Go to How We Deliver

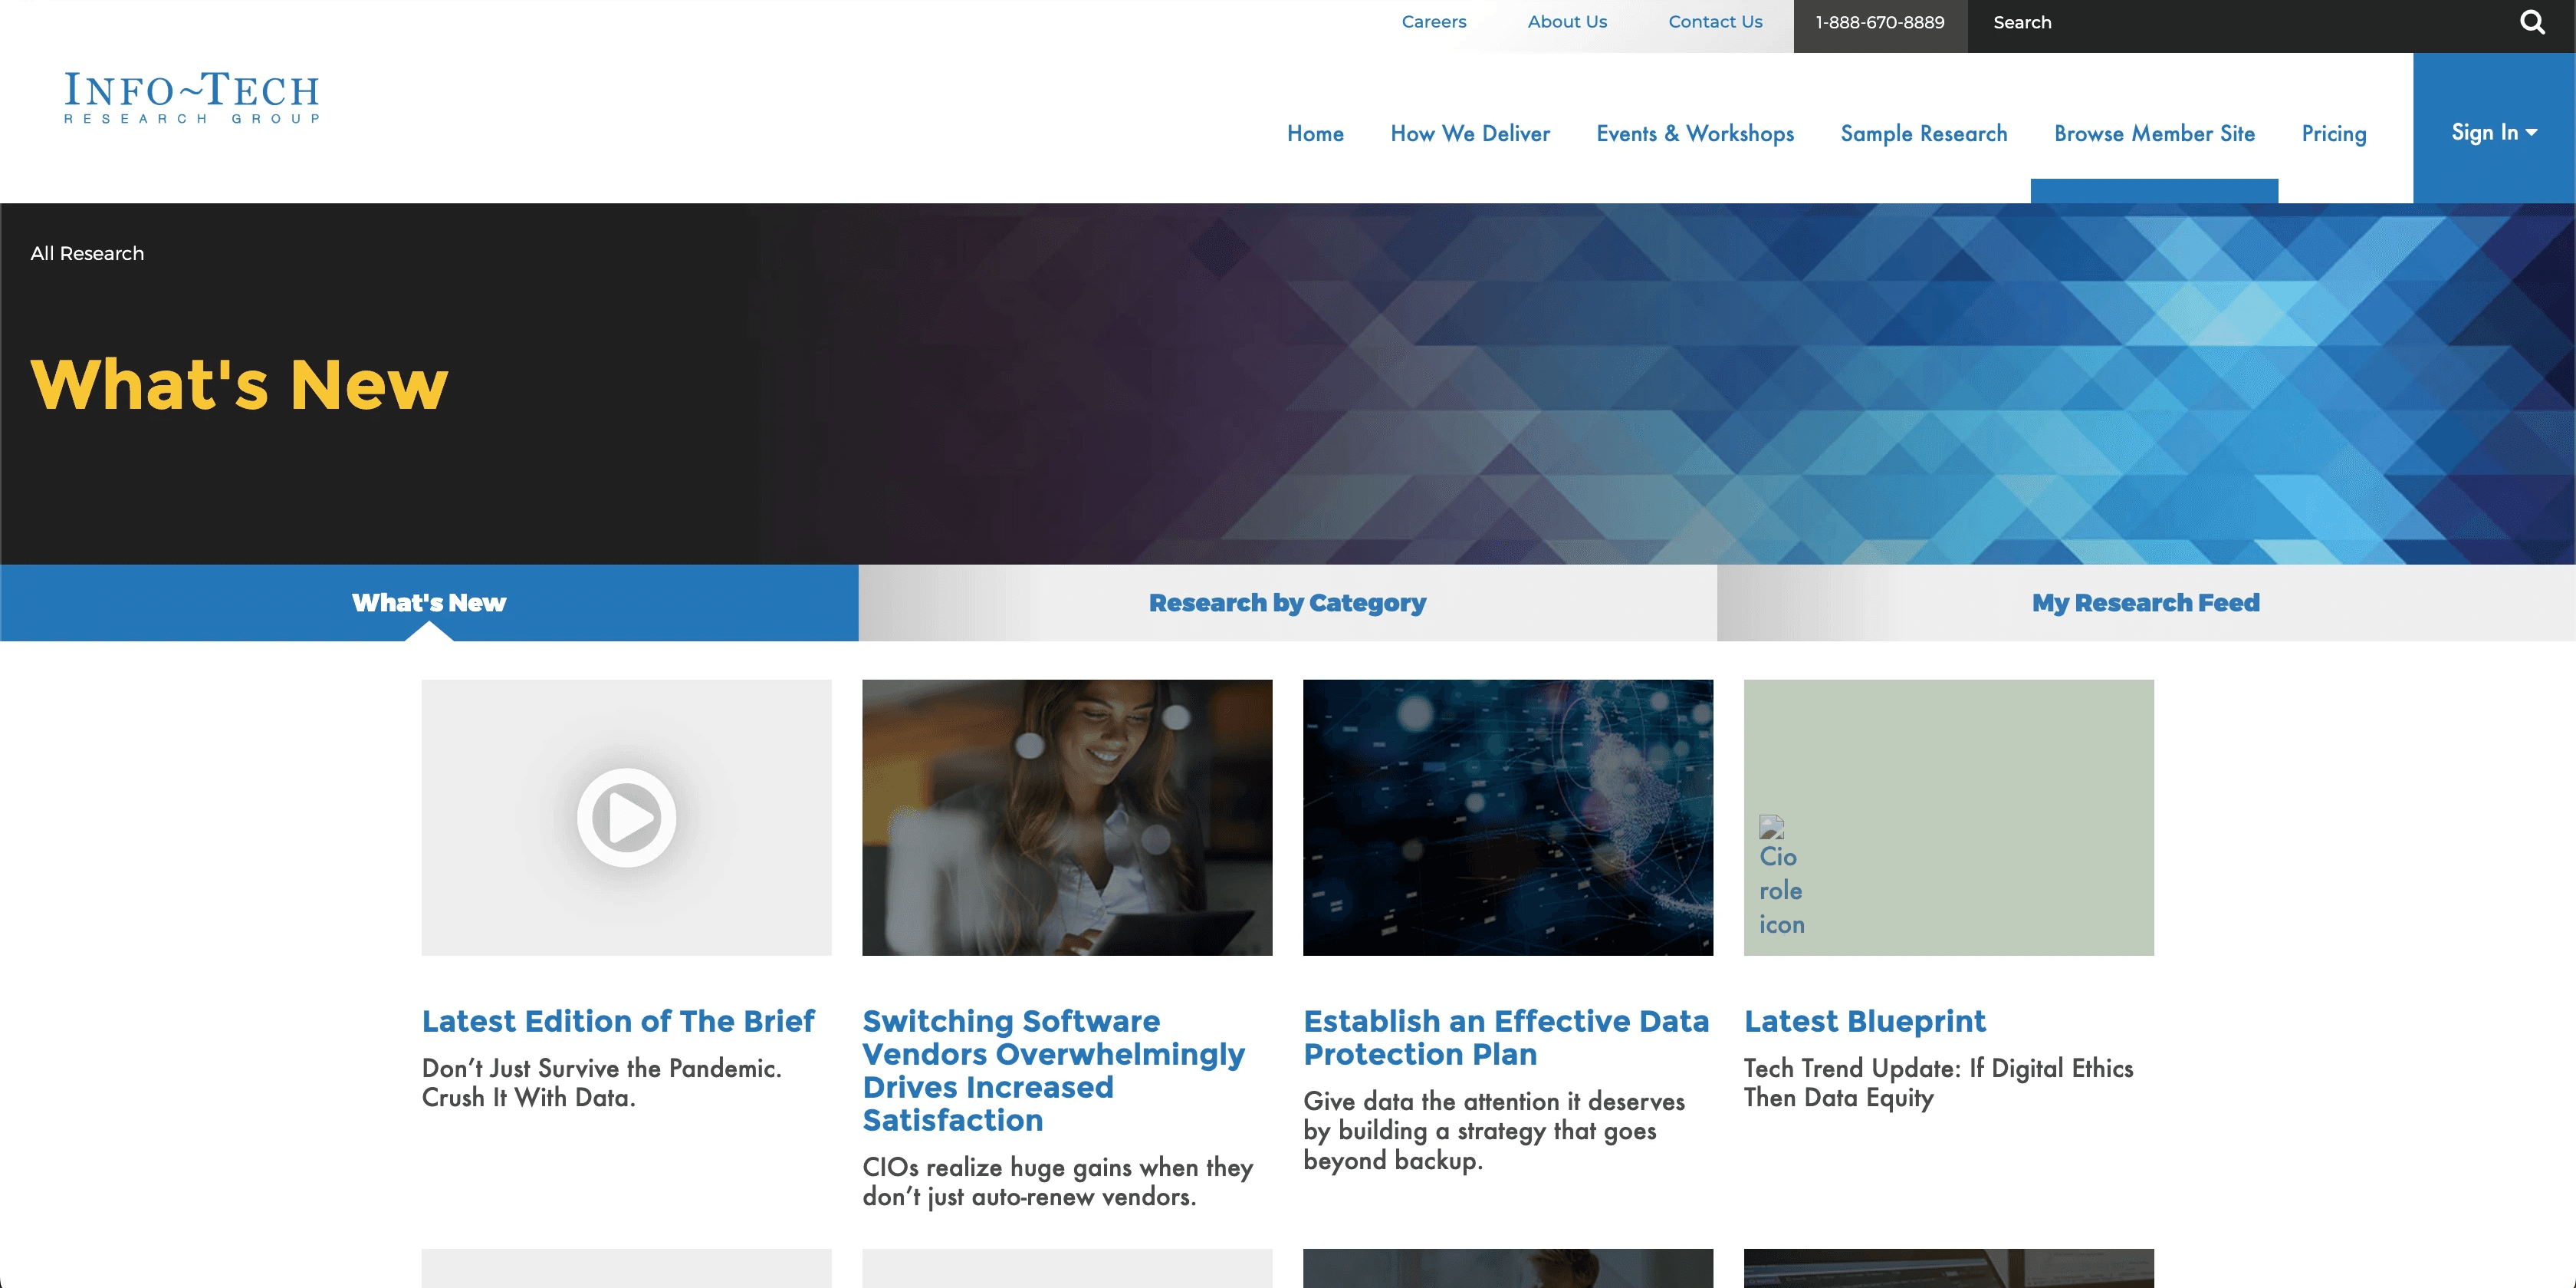(x=1470, y=134)
